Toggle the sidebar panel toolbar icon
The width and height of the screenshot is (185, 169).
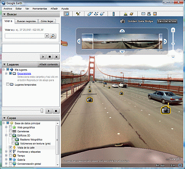click(x=66, y=14)
